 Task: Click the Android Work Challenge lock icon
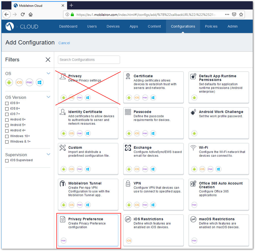pos(193,112)
